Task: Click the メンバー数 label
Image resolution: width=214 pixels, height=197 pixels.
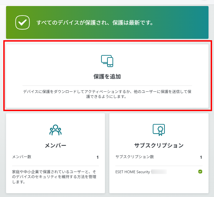Action: pyautogui.click(x=22, y=157)
